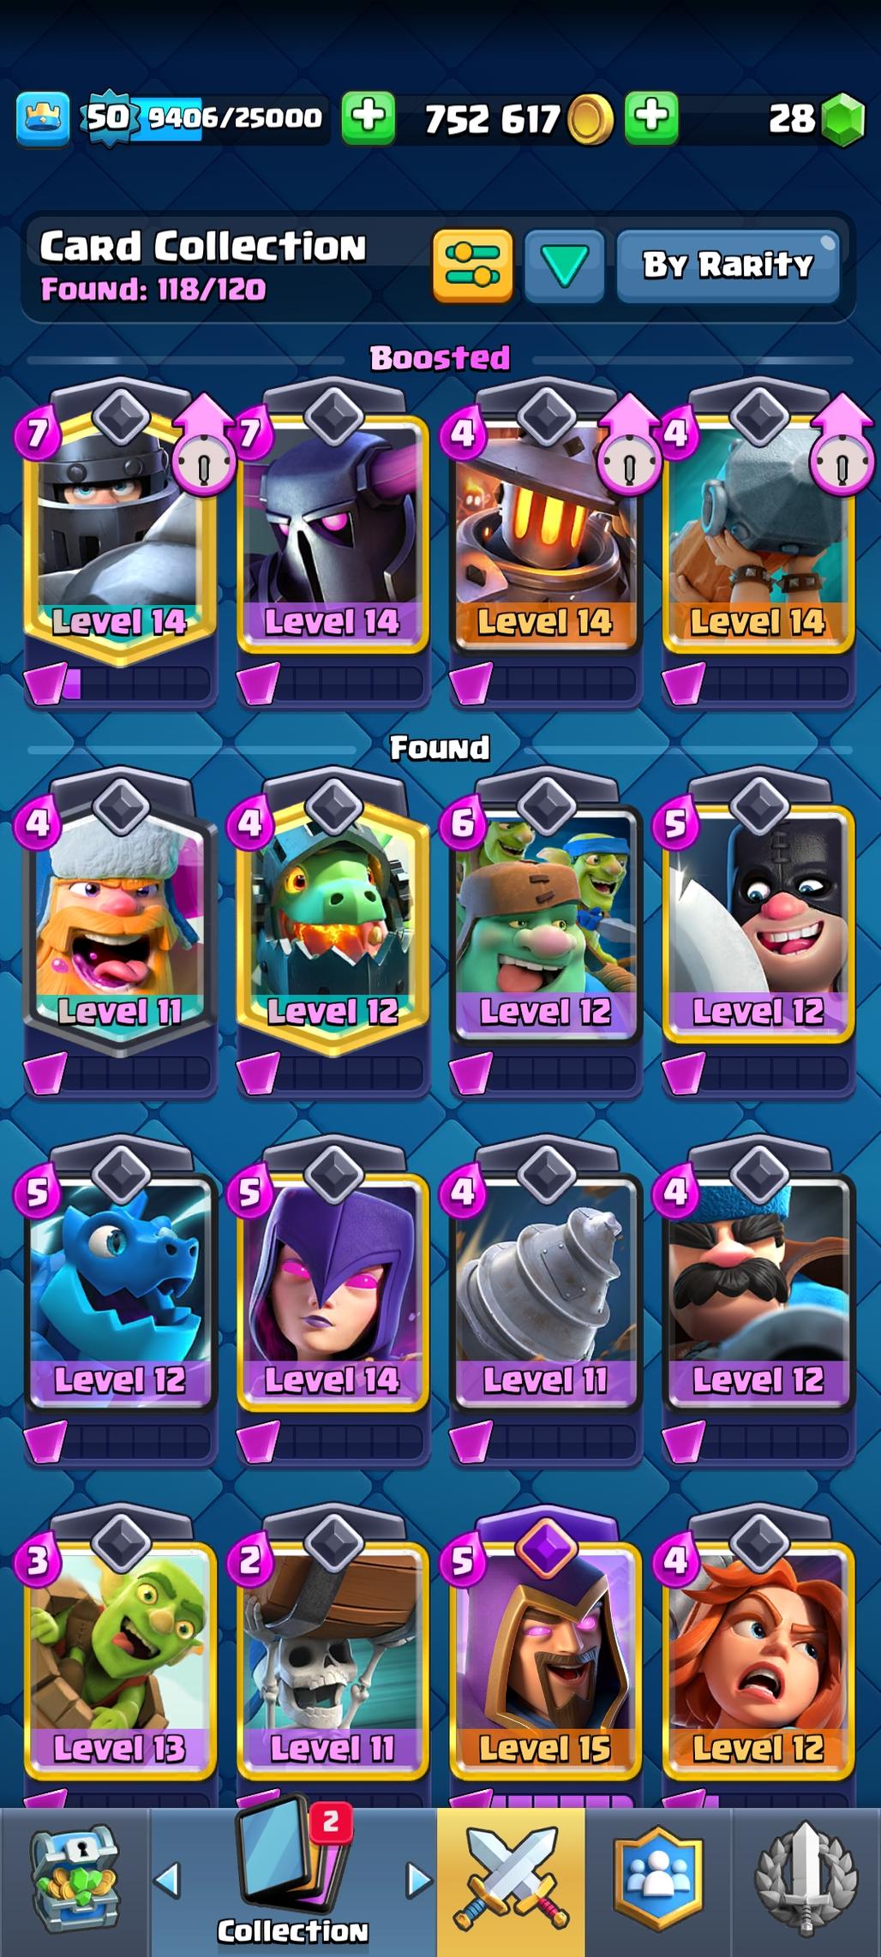Open the Shop chest tab

coord(75,1882)
